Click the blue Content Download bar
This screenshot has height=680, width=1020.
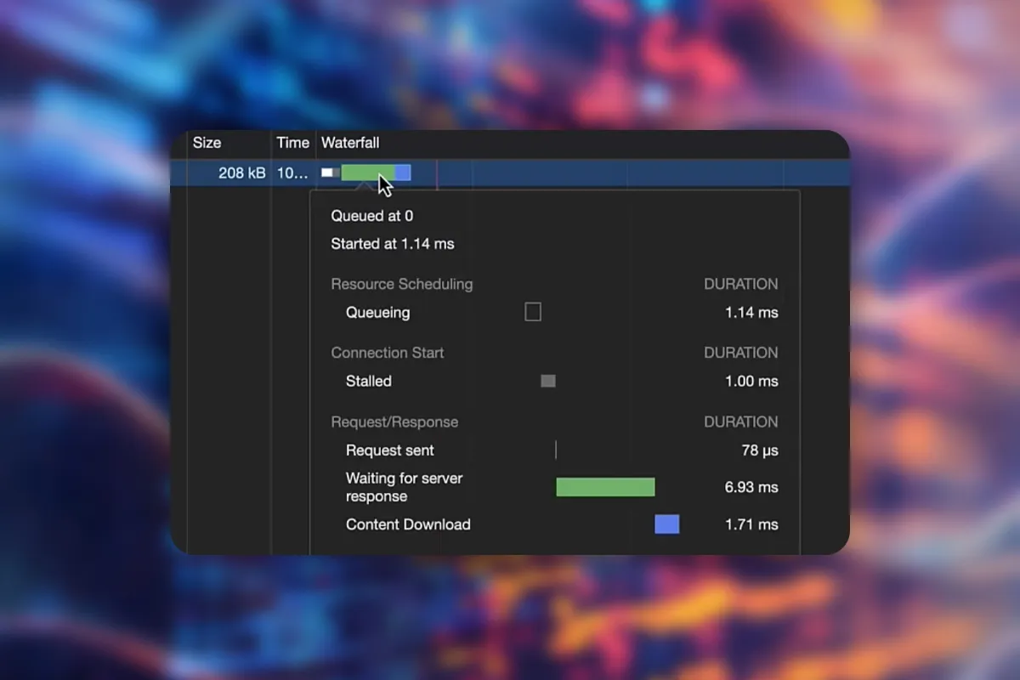666,524
